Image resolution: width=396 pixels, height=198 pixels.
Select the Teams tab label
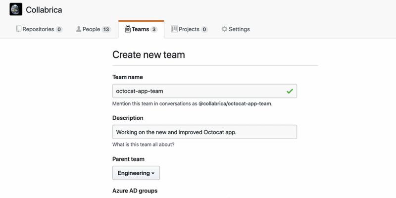[x=140, y=29]
